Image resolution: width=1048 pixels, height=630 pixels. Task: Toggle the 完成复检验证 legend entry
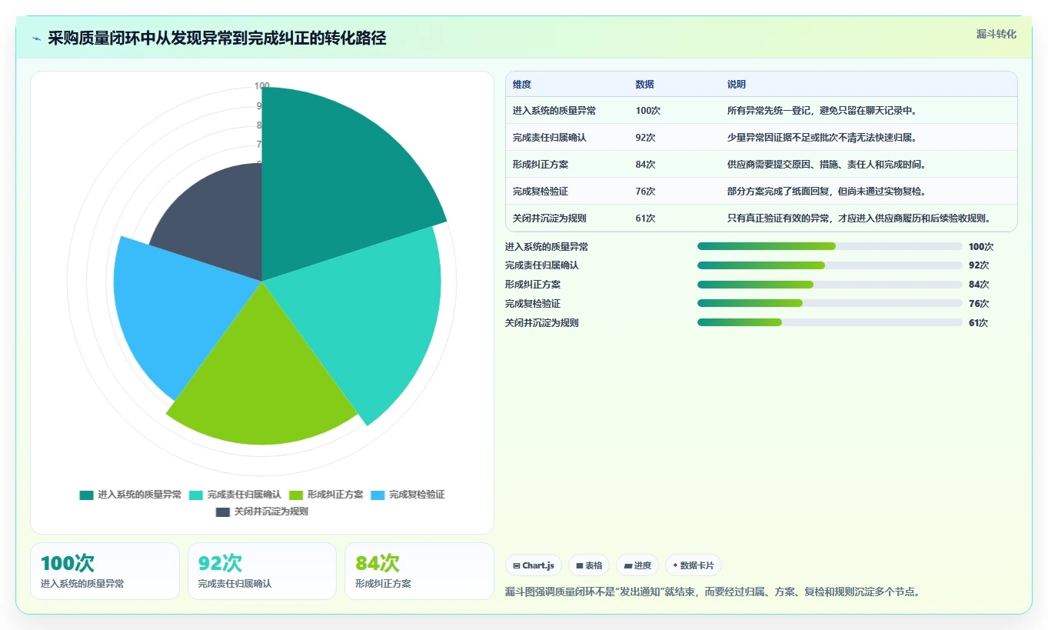408,495
